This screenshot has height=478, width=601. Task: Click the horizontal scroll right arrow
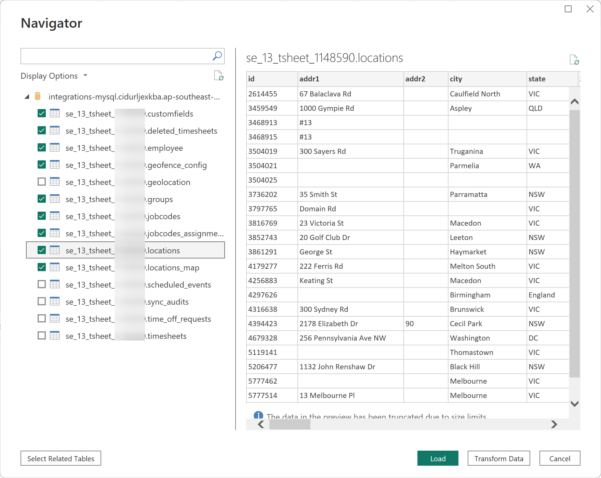pos(554,424)
